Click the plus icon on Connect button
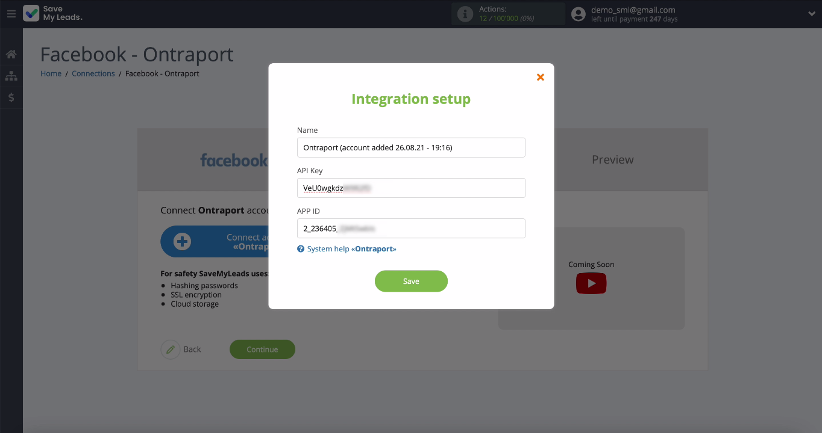Screen dimensions: 822x433 click(x=182, y=242)
